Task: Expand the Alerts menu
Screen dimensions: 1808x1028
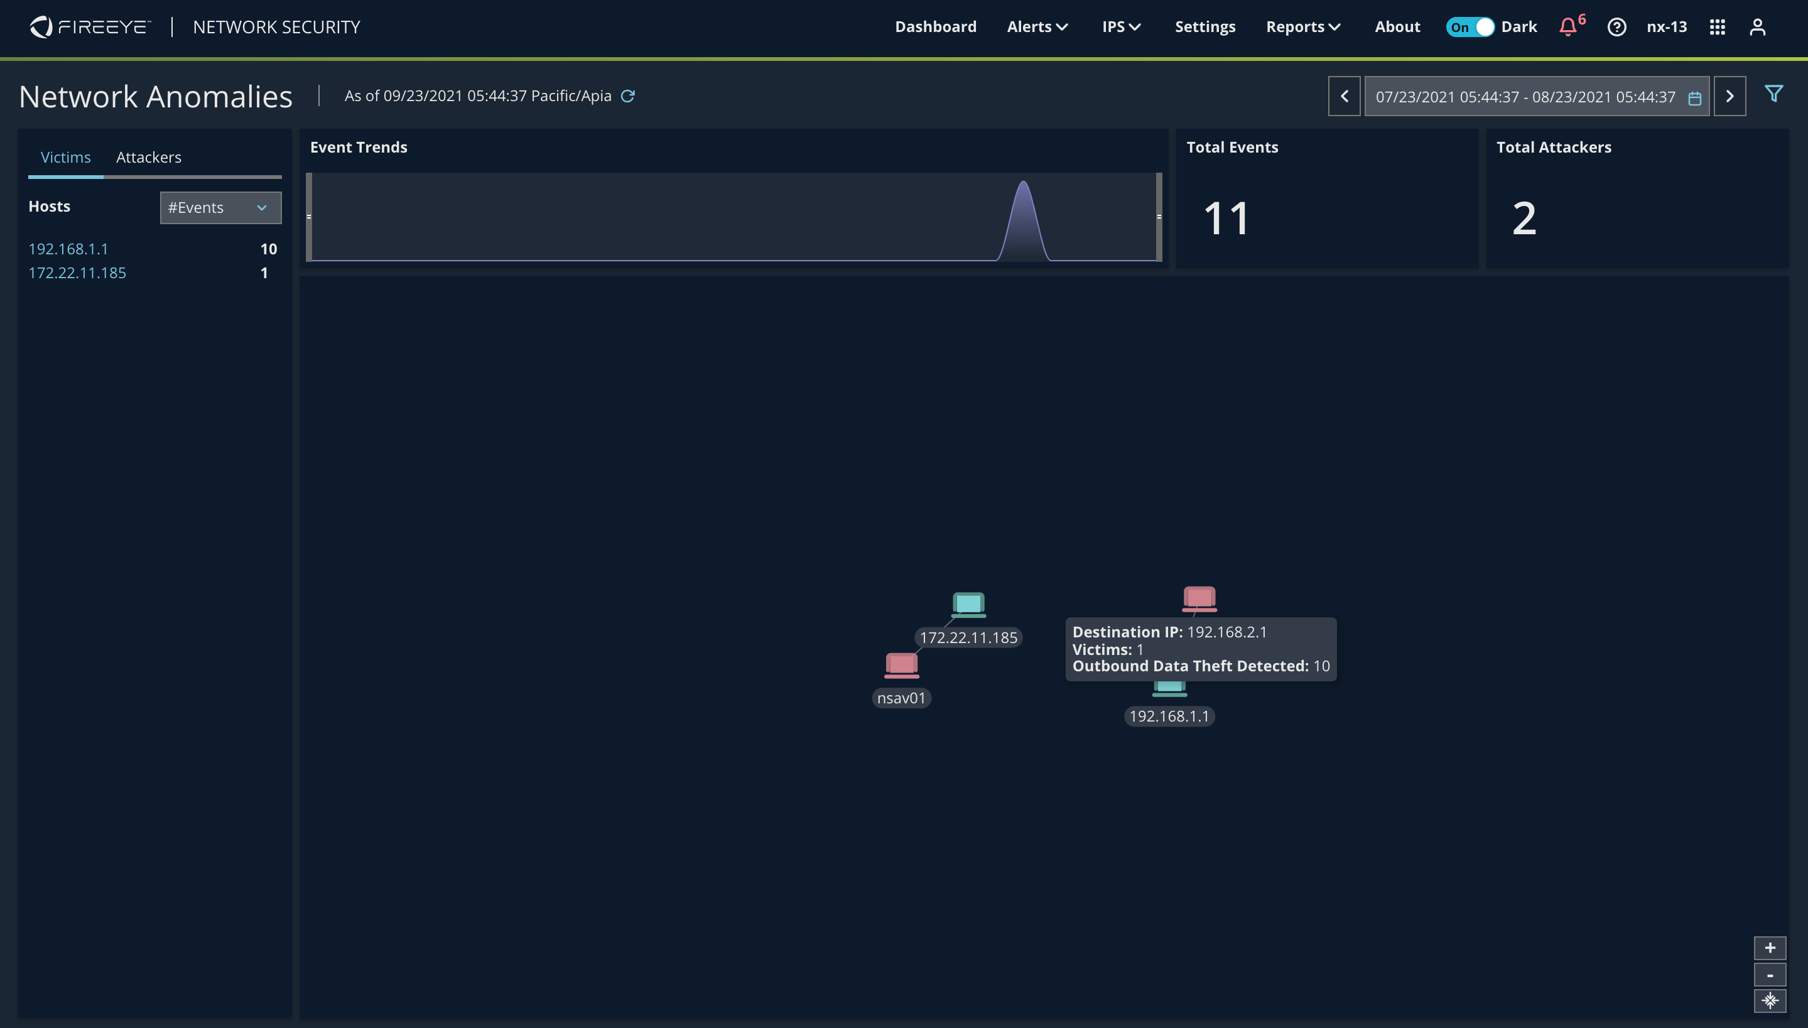Action: [x=1037, y=27]
